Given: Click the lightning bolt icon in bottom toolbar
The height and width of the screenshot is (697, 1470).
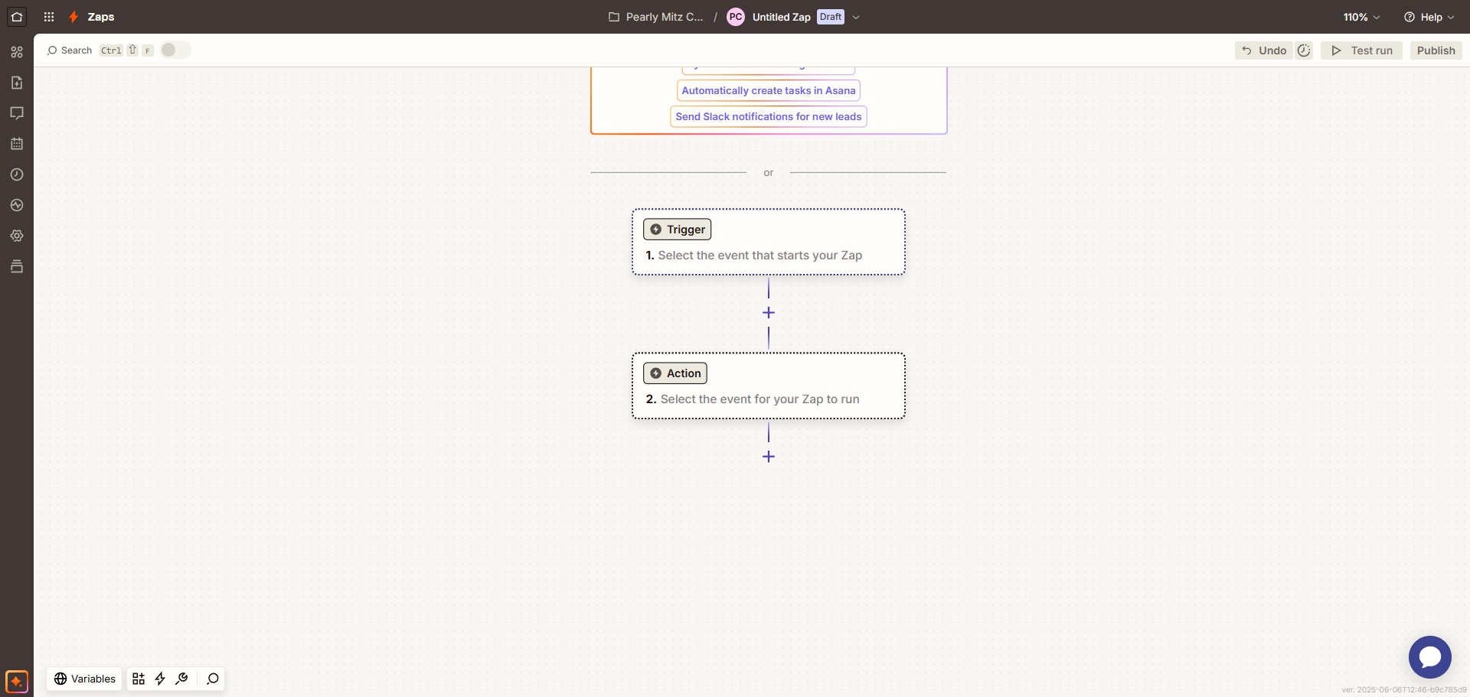Looking at the screenshot, I should coord(160,679).
